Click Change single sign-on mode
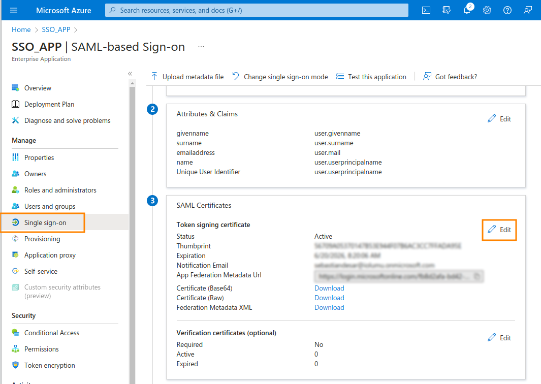The image size is (541, 384). point(280,77)
